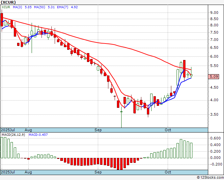Click the Sep label on price chart axis
This screenshot has width=224, height=180.
point(98,130)
